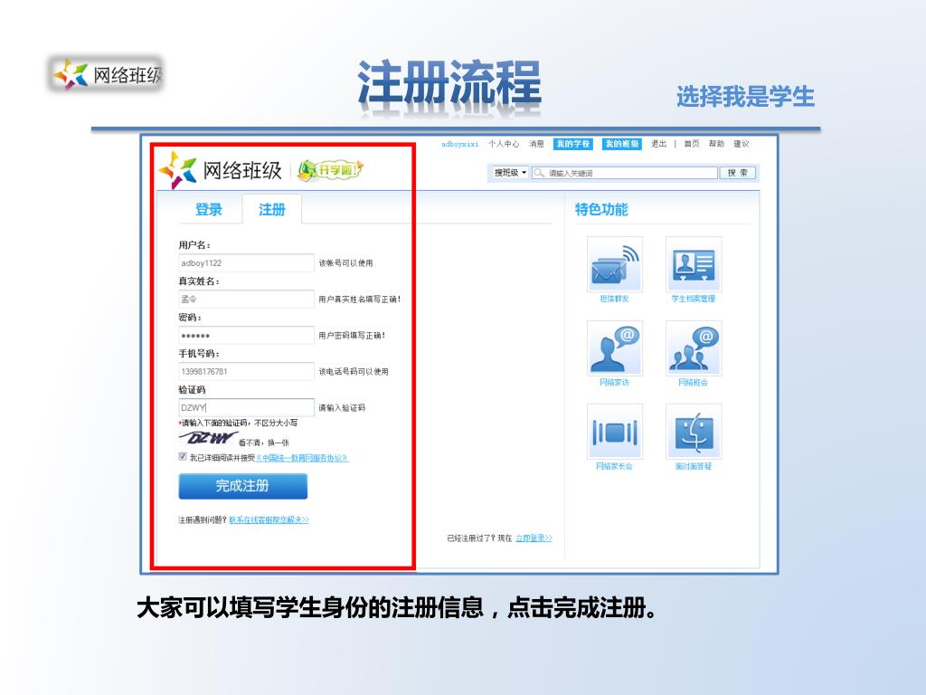Focus the 密码 password field
The image size is (926, 695).
pyautogui.click(x=246, y=335)
